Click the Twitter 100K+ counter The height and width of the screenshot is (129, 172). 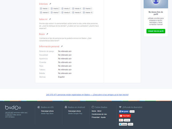[130, 124]
